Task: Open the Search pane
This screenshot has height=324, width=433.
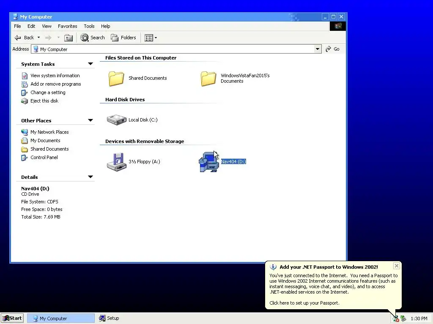Action: tap(93, 38)
